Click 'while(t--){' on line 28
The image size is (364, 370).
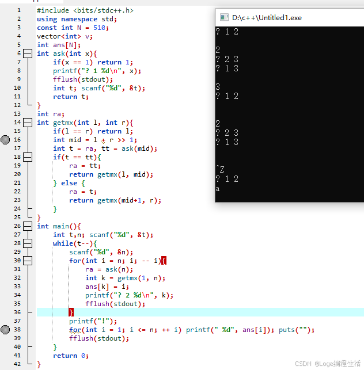click(x=75, y=243)
